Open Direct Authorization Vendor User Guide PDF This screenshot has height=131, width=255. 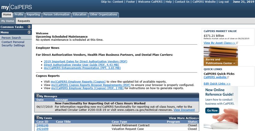82,65
